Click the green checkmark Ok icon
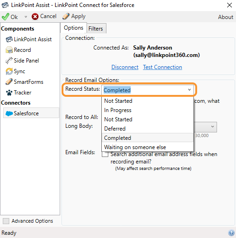The image size is (236, 238). click(6, 17)
